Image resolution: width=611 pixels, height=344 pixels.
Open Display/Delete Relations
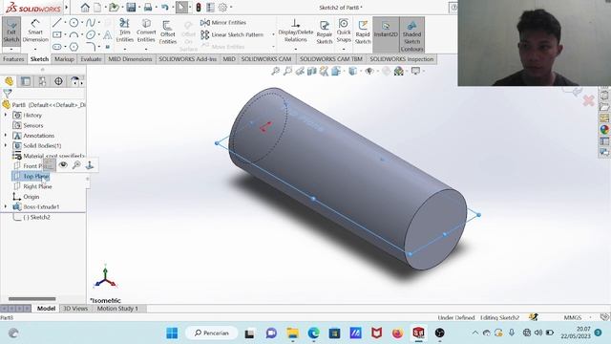[x=296, y=31]
